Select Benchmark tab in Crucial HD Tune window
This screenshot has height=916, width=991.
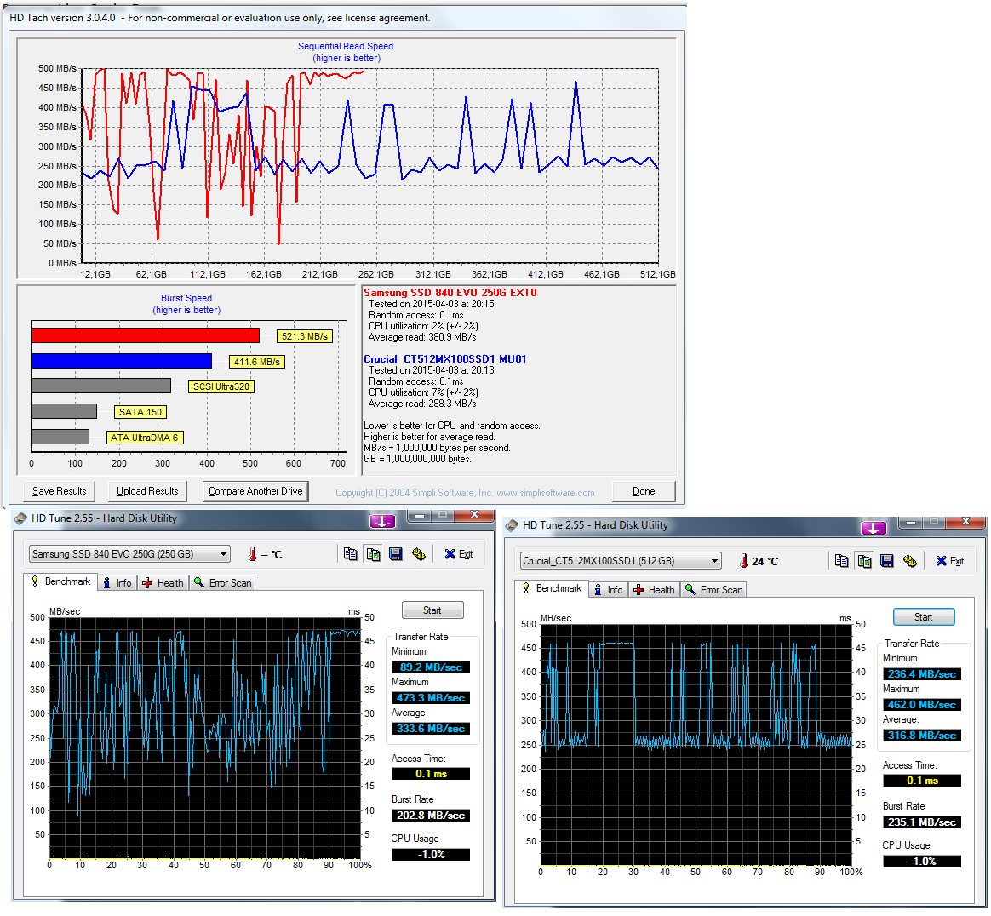552,588
